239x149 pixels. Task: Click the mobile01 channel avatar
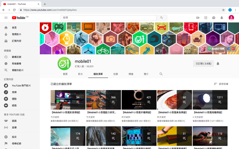click(x=64, y=64)
